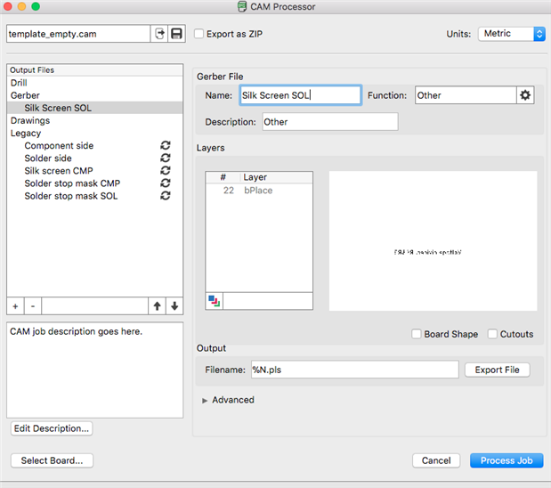Viewport: 551px width, 488px height.
Task: Click the Name input field
Action: (x=301, y=95)
